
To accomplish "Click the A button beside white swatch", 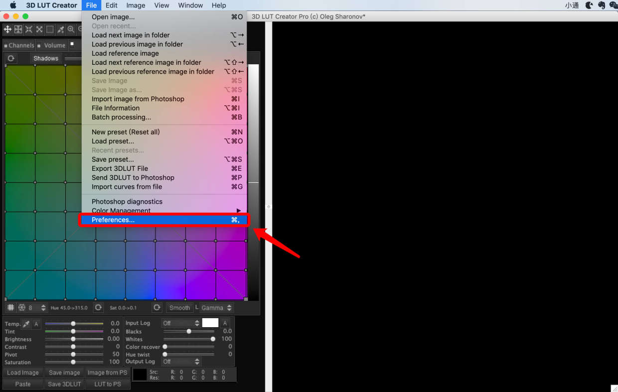I will click(x=225, y=323).
